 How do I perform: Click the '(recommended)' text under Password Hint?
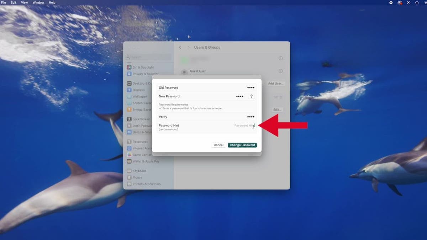[169, 129]
